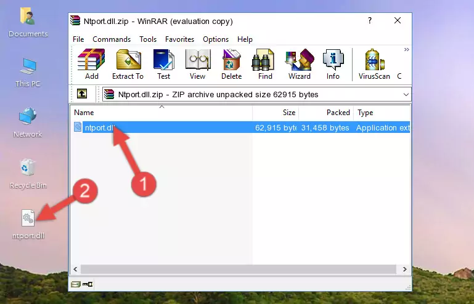Open the Find files tool
The width and height of the screenshot is (474, 304).
(x=265, y=64)
